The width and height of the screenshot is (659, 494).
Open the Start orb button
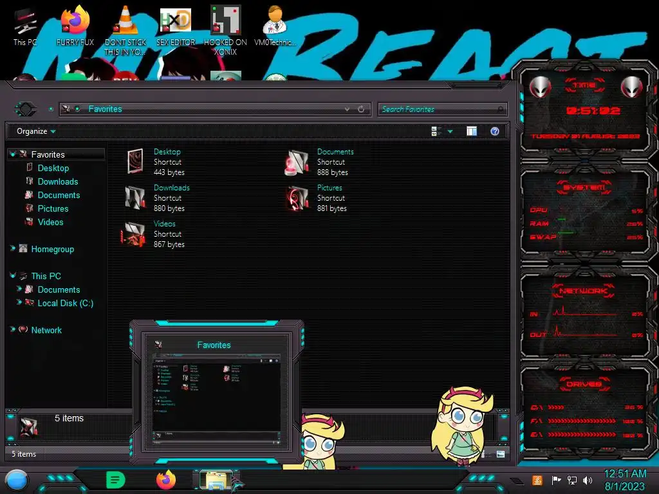pos(17,480)
